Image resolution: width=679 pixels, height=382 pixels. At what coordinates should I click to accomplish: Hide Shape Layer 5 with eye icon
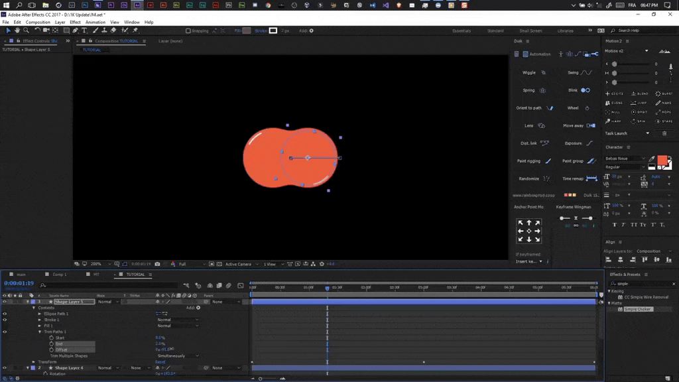coord(5,302)
